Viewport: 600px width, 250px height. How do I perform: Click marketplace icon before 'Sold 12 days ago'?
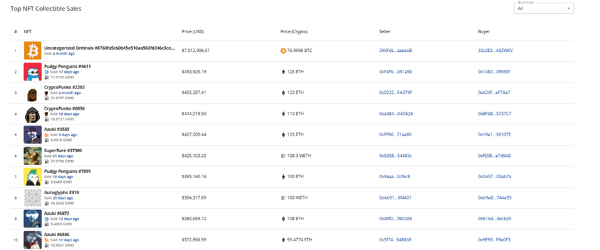tap(47, 219)
